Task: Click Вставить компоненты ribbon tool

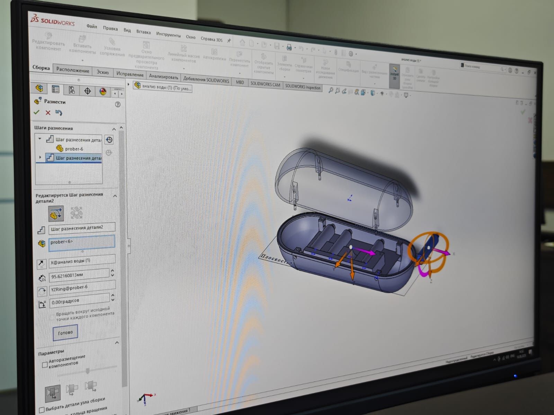Action: click(82, 45)
